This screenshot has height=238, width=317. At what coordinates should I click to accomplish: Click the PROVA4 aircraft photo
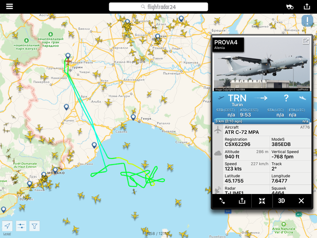pos(262,64)
